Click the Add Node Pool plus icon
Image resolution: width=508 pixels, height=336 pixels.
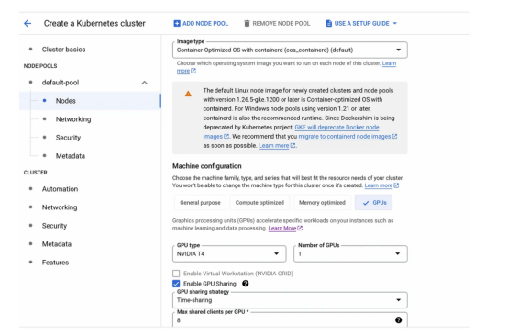coord(177,23)
